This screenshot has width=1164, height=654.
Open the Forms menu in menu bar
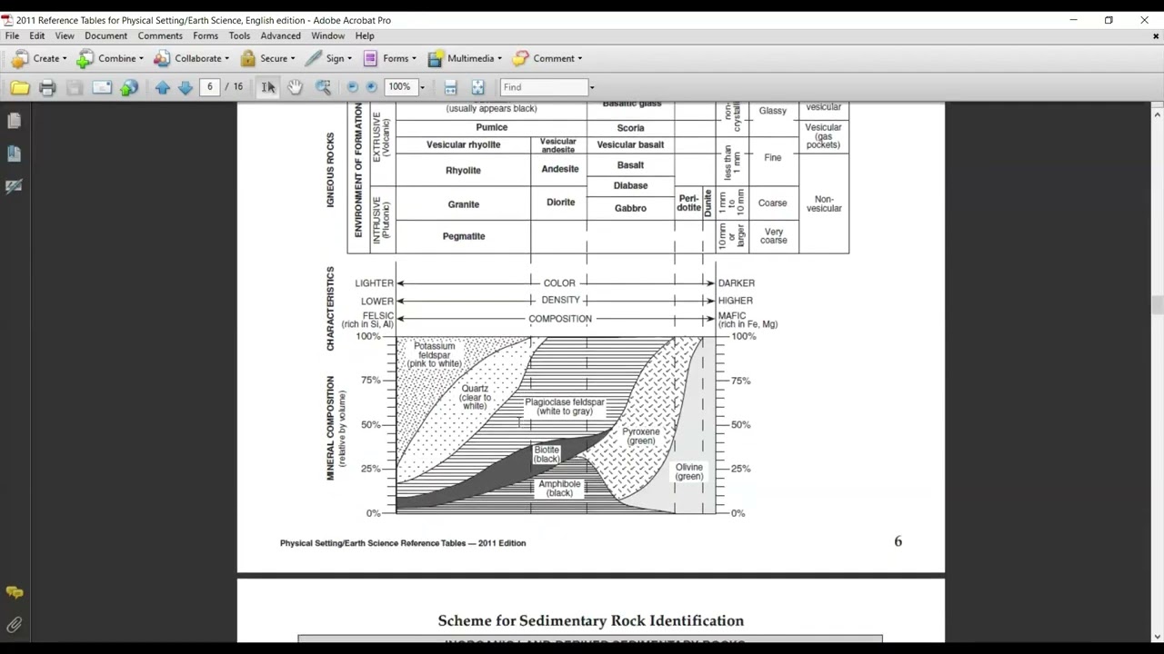click(x=206, y=35)
